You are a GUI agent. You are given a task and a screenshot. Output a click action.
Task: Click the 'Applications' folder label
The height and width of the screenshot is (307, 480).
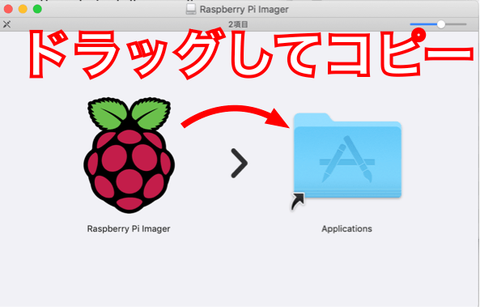346,229
